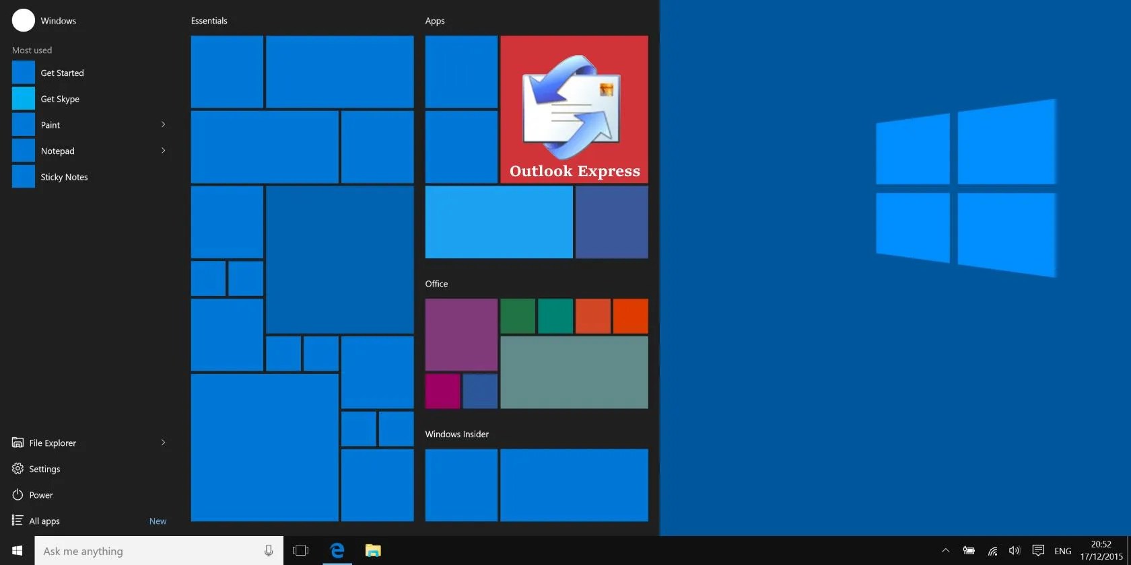Open the teal Office tile
The image size is (1131, 565).
tap(555, 316)
